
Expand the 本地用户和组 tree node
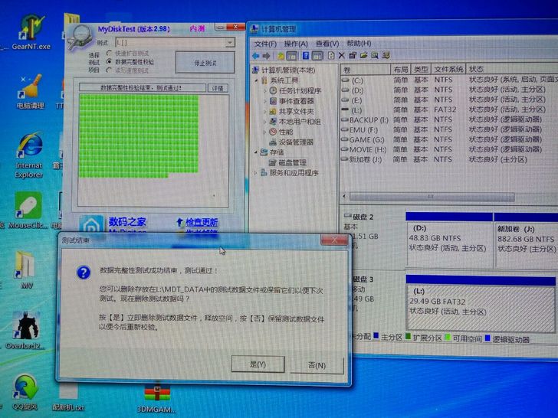pos(264,122)
